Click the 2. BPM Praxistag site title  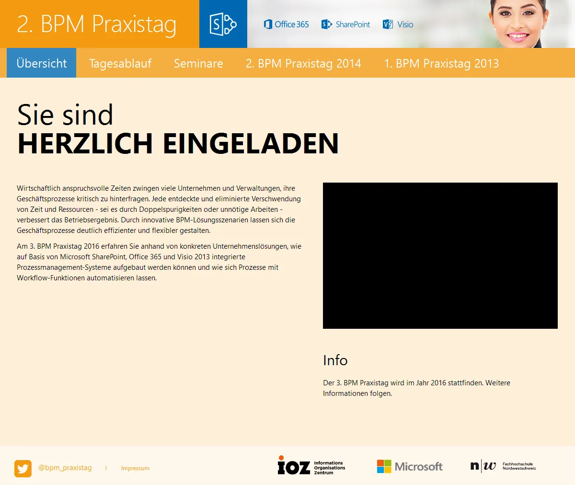pos(97,24)
